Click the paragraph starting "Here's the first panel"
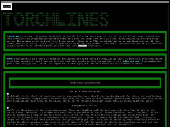 click(x=83, y=117)
